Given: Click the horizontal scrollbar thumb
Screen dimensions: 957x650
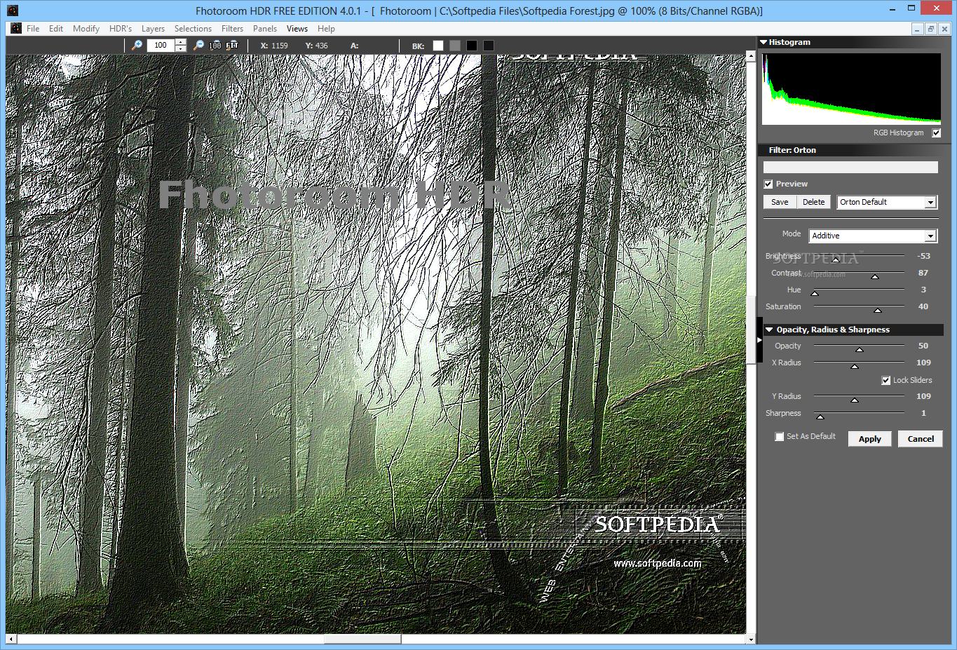Looking at the screenshot, I should click(362, 639).
